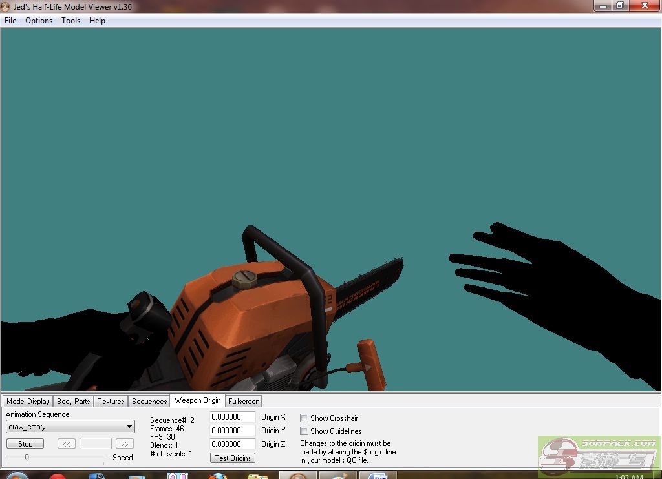Click the model viewer app icon in title bar
662x479 pixels.
(x=5, y=6)
